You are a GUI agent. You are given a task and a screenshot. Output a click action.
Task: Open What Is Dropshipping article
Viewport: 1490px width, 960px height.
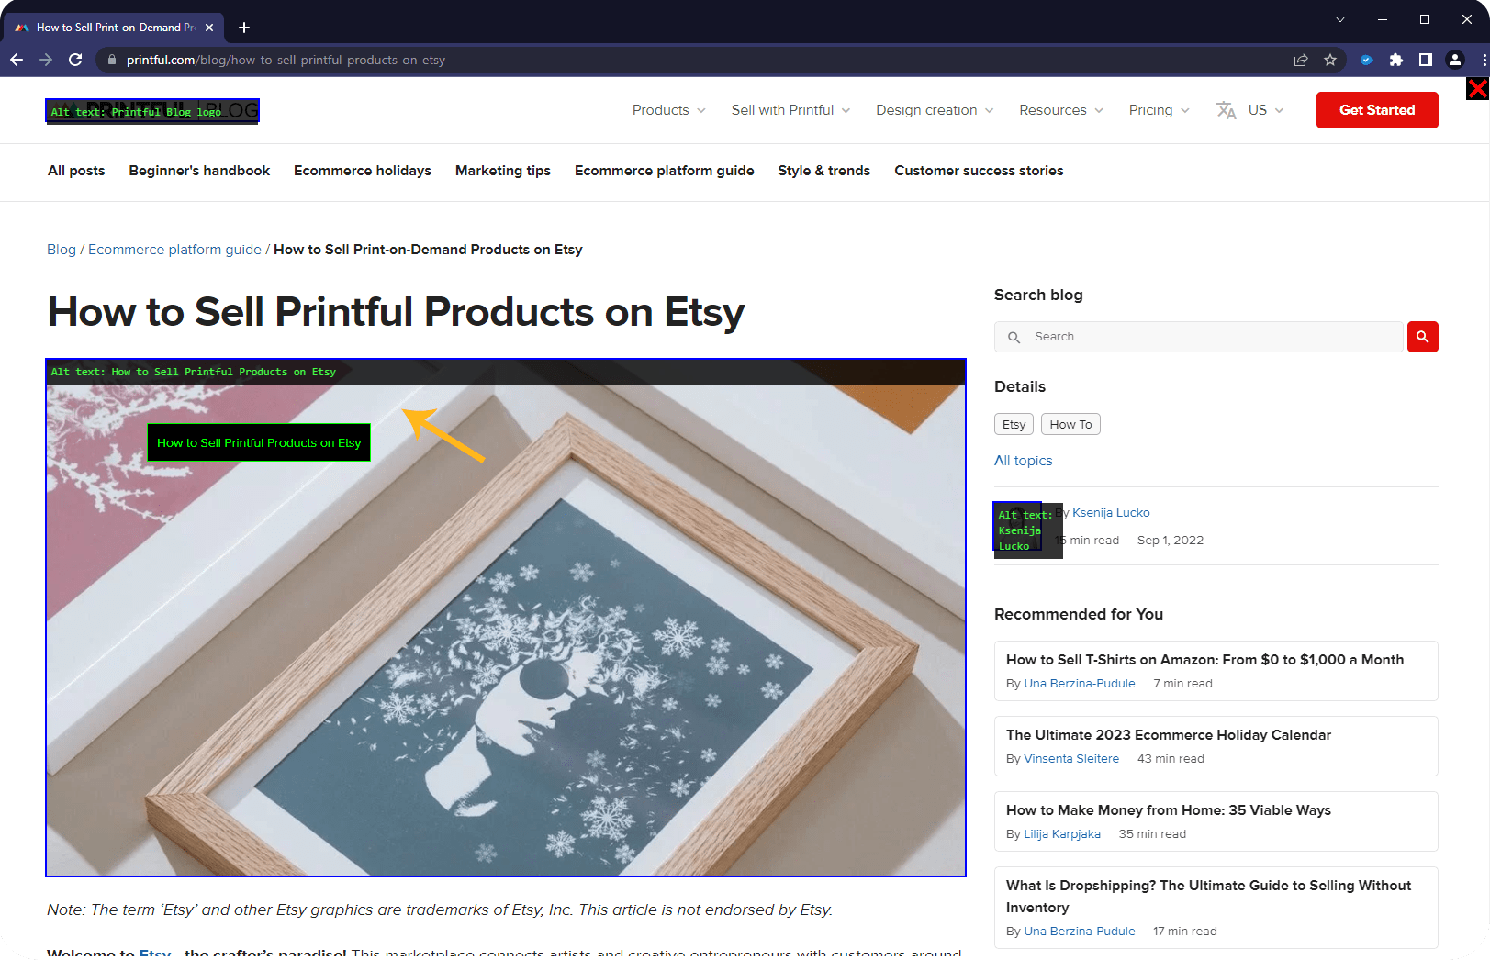tap(1208, 897)
